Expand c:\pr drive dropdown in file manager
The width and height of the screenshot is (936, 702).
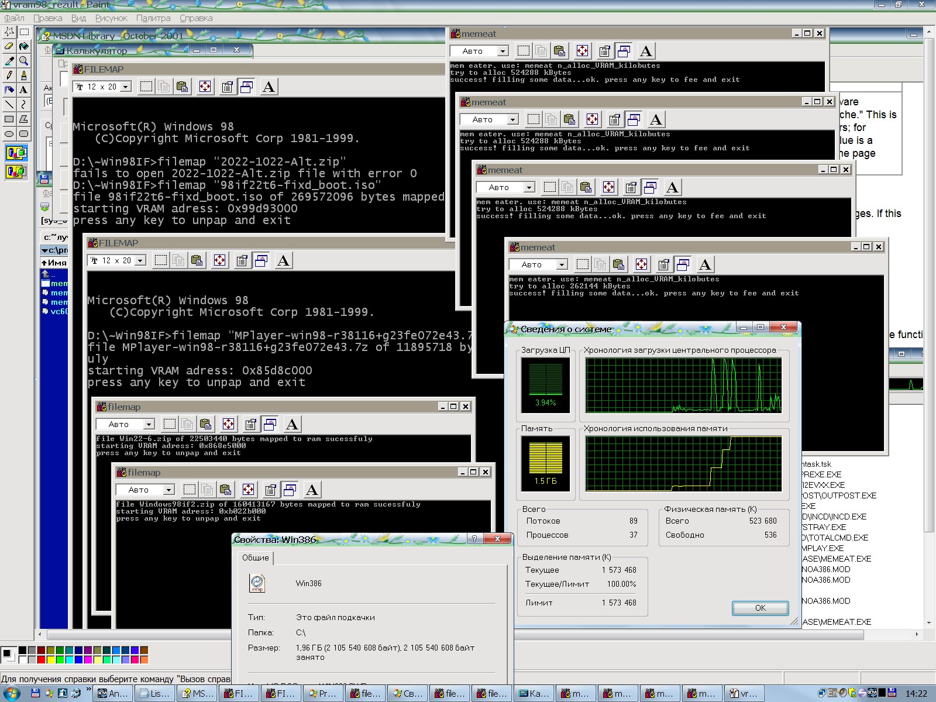point(44,250)
